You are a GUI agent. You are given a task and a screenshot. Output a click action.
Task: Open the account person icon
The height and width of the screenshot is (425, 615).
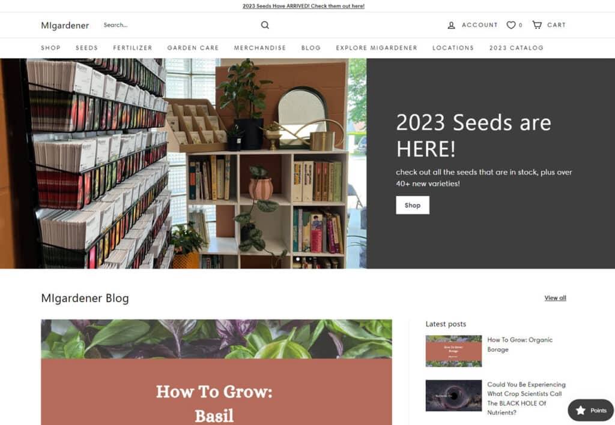pyautogui.click(x=452, y=25)
